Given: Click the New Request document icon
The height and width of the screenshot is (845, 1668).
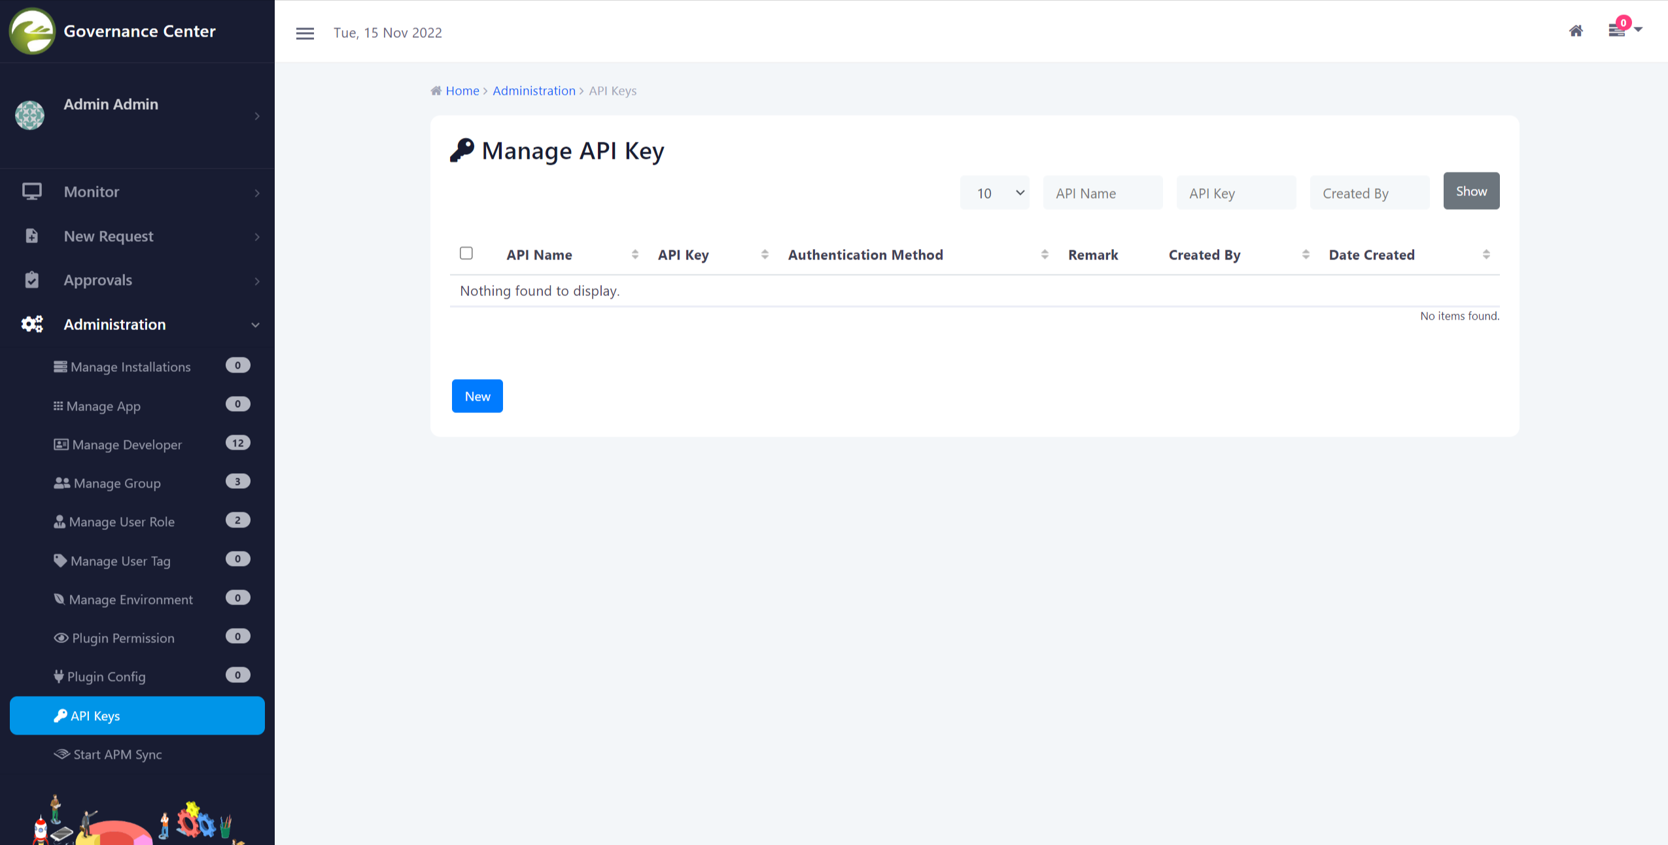Looking at the screenshot, I should click(x=31, y=236).
